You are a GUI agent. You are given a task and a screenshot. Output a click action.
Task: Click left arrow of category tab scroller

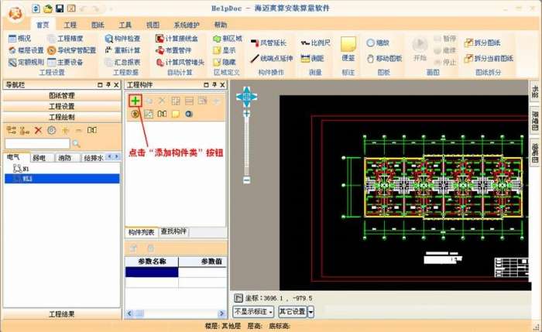click(110, 157)
